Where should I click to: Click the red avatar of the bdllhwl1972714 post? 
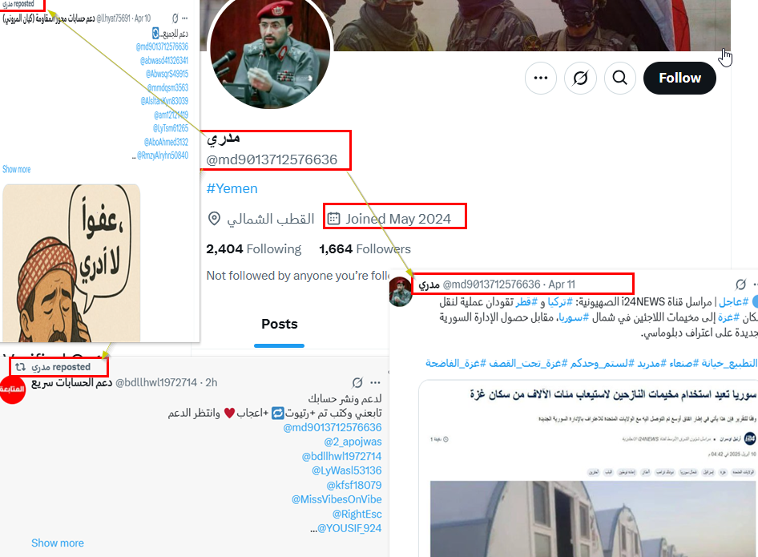(x=12, y=389)
